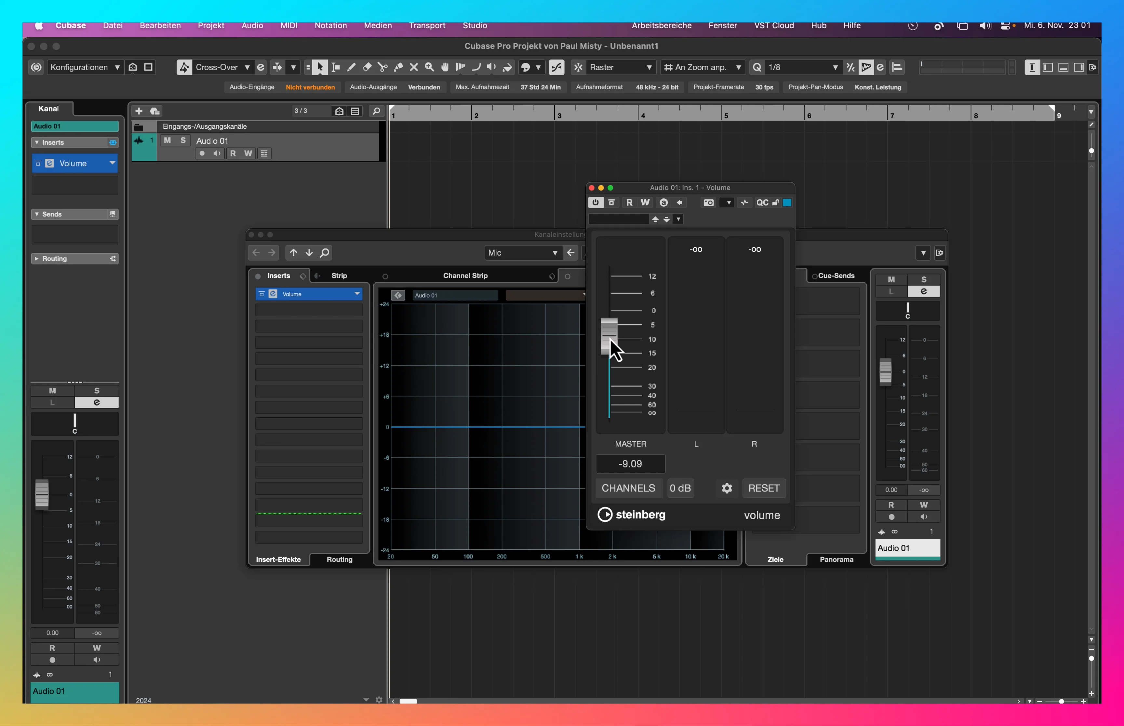Select the Draw pencil tool in toolbar
Image resolution: width=1124 pixels, height=726 pixels.
[351, 67]
